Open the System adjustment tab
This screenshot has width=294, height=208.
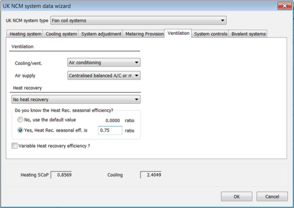coord(101,34)
